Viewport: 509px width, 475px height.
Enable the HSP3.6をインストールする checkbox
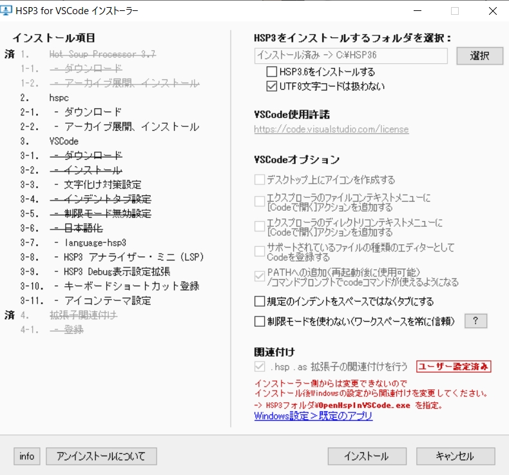point(272,72)
